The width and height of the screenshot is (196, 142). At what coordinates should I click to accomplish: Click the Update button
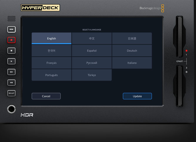137,96
